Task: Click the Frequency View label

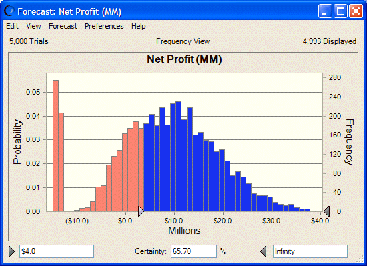Action: pyautogui.click(x=183, y=41)
